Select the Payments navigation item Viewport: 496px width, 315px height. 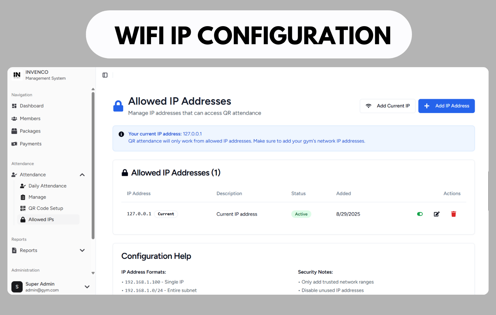click(30, 144)
